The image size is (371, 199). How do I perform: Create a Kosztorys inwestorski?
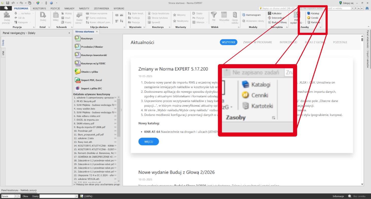(91, 55)
